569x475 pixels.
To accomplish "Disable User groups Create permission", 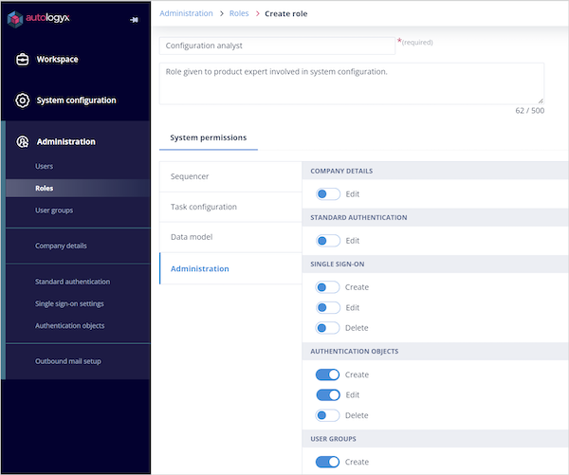I will pos(328,462).
